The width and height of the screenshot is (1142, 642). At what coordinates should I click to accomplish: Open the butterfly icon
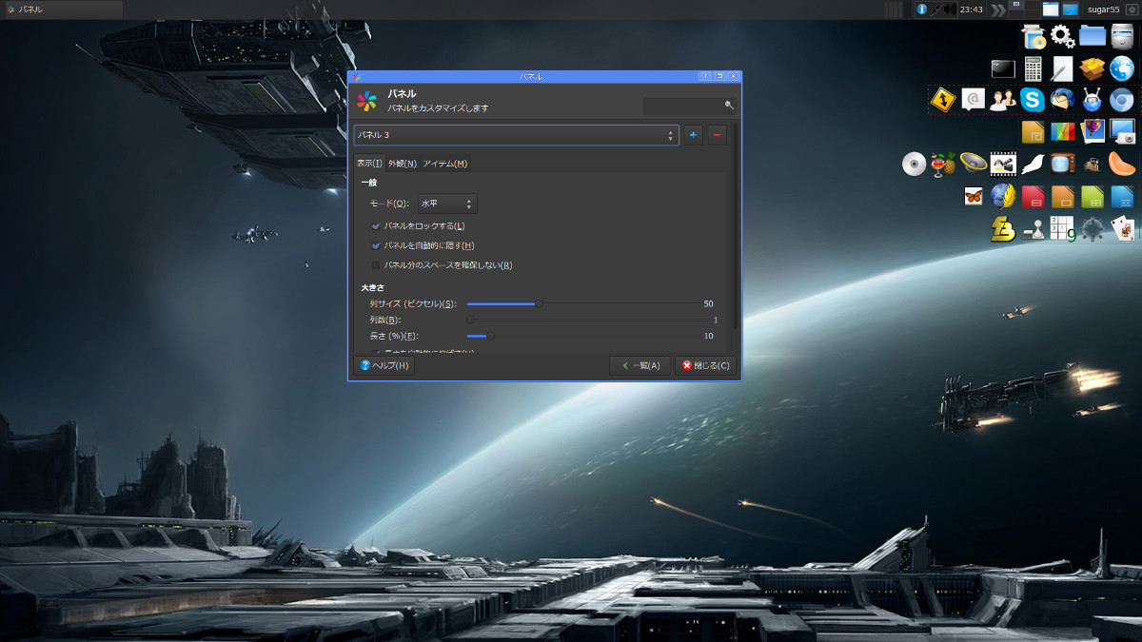click(x=974, y=196)
